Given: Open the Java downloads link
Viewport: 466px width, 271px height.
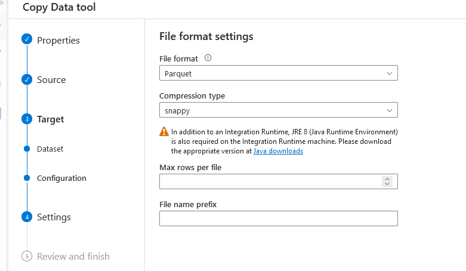Looking at the screenshot, I should click(x=278, y=152).
